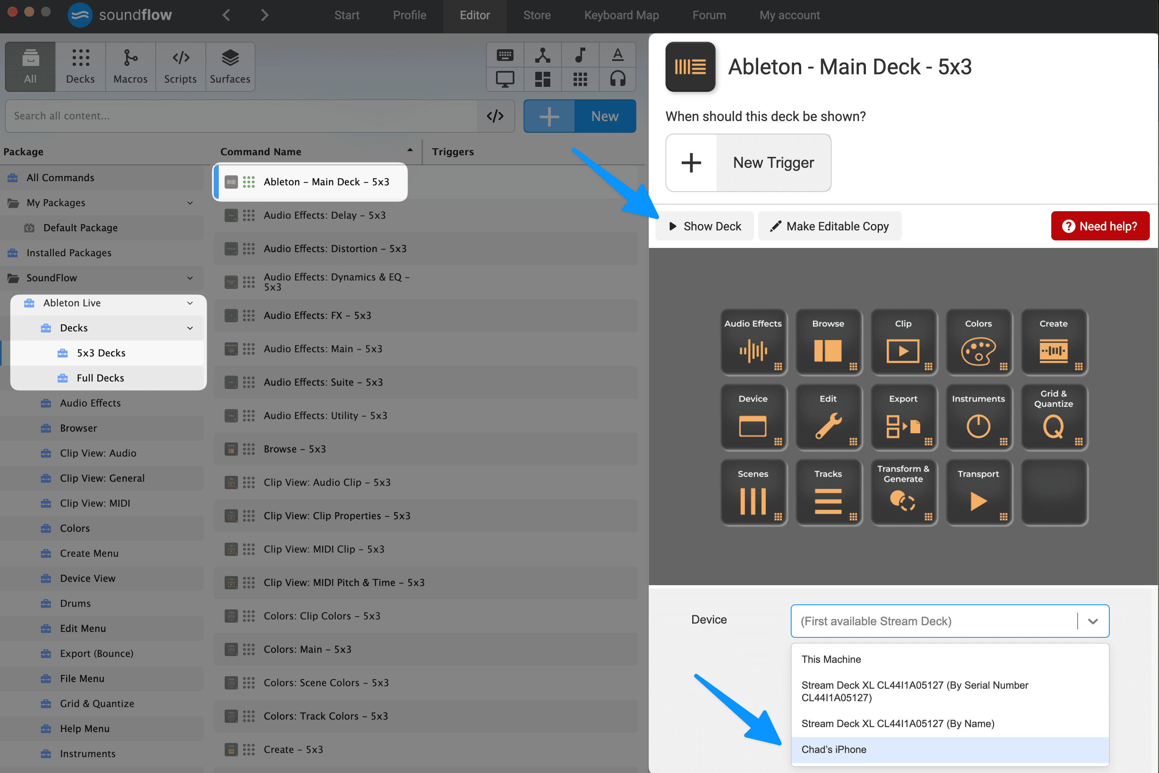Show all content with All filter
This screenshot has height=773, width=1159.
30,66
